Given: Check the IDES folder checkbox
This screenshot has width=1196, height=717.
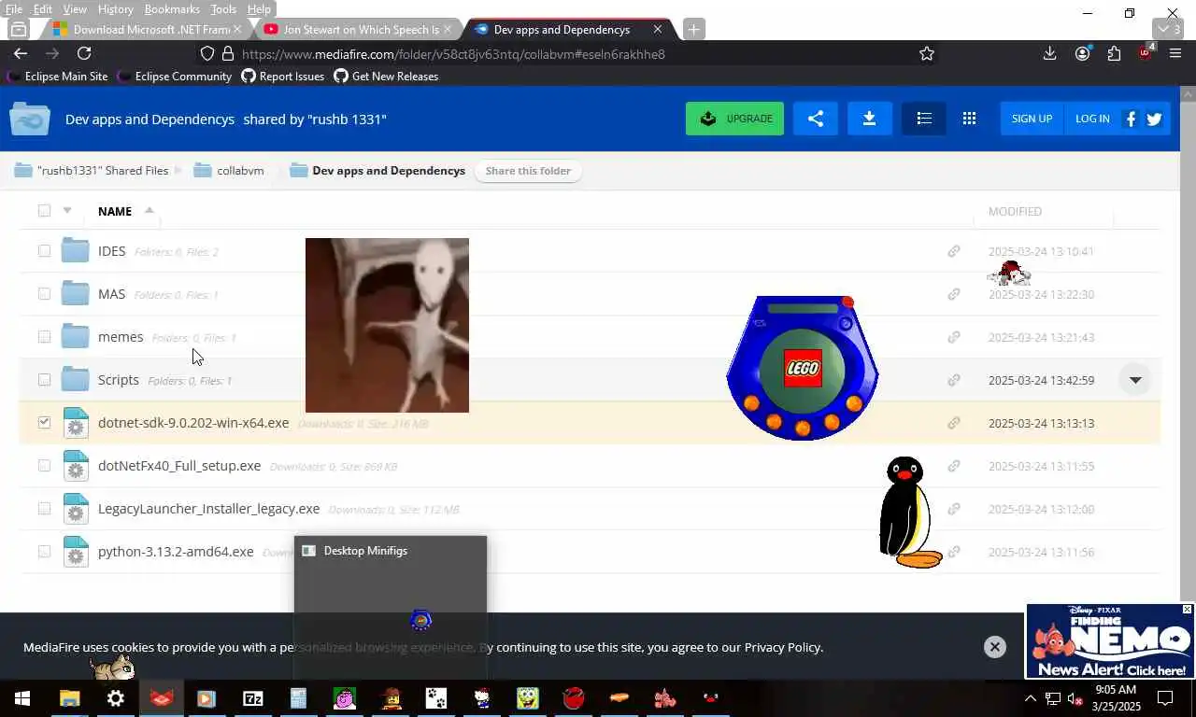Looking at the screenshot, I should click(44, 251).
